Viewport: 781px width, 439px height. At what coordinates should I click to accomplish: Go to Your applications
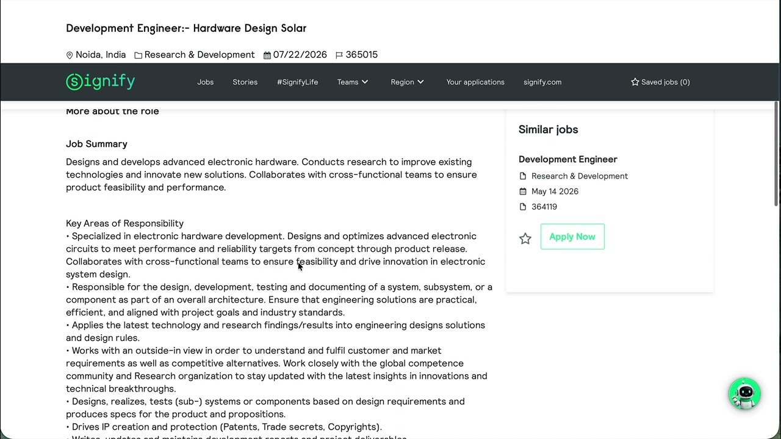tap(475, 82)
